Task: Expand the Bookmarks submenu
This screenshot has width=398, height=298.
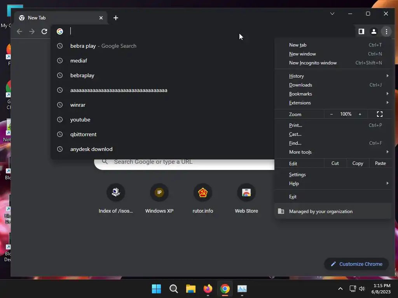Action: click(333, 94)
